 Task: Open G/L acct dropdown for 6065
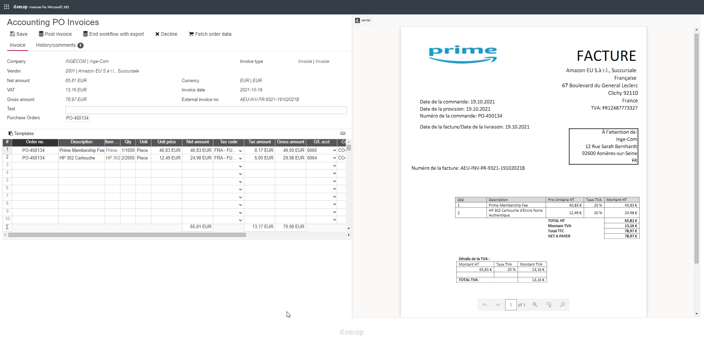(334, 151)
